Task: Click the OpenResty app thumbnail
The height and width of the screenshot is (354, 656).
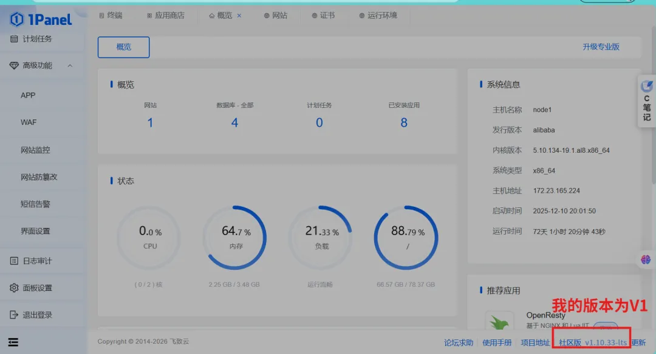Action: (x=499, y=321)
